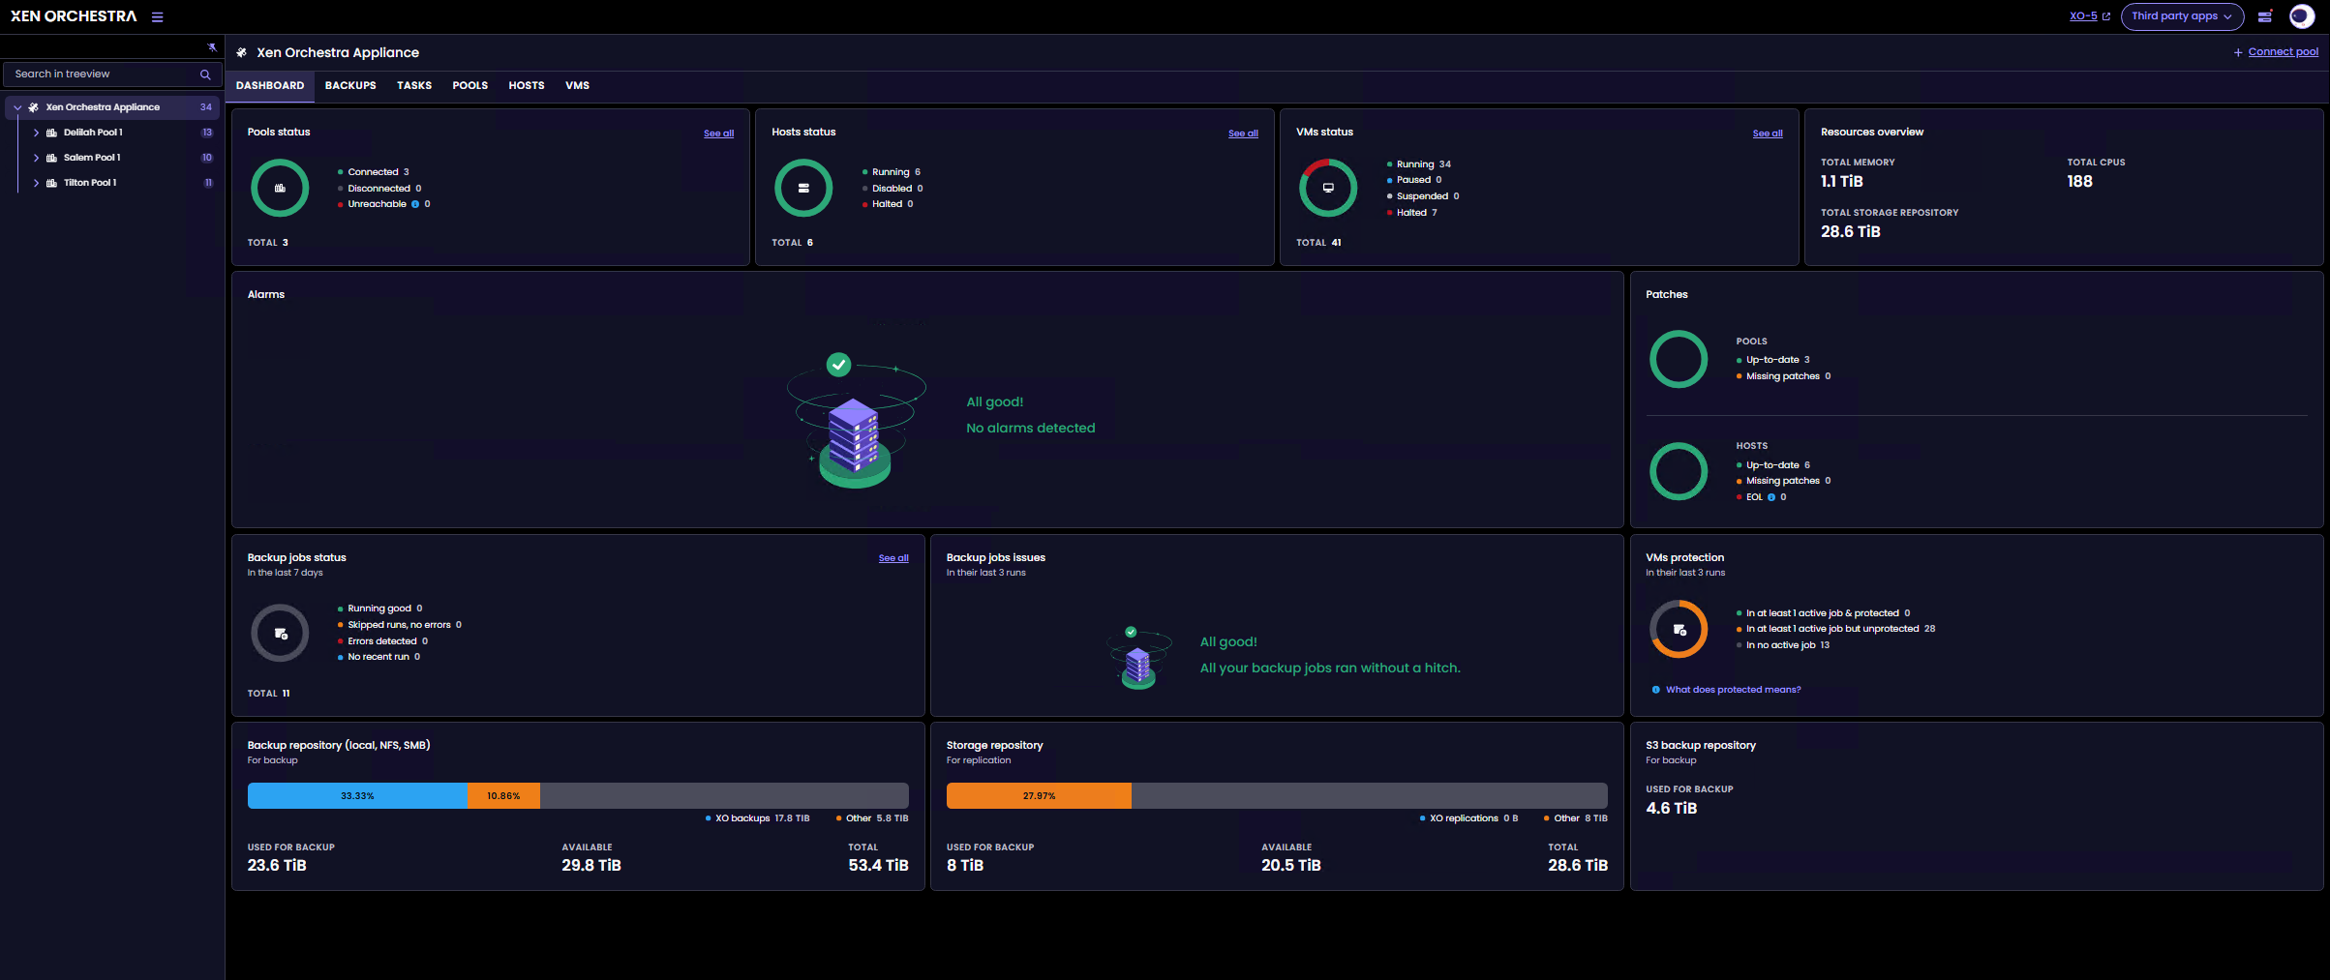Click the unpin sidebar icon
2330x980 pixels.
[x=212, y=47]
